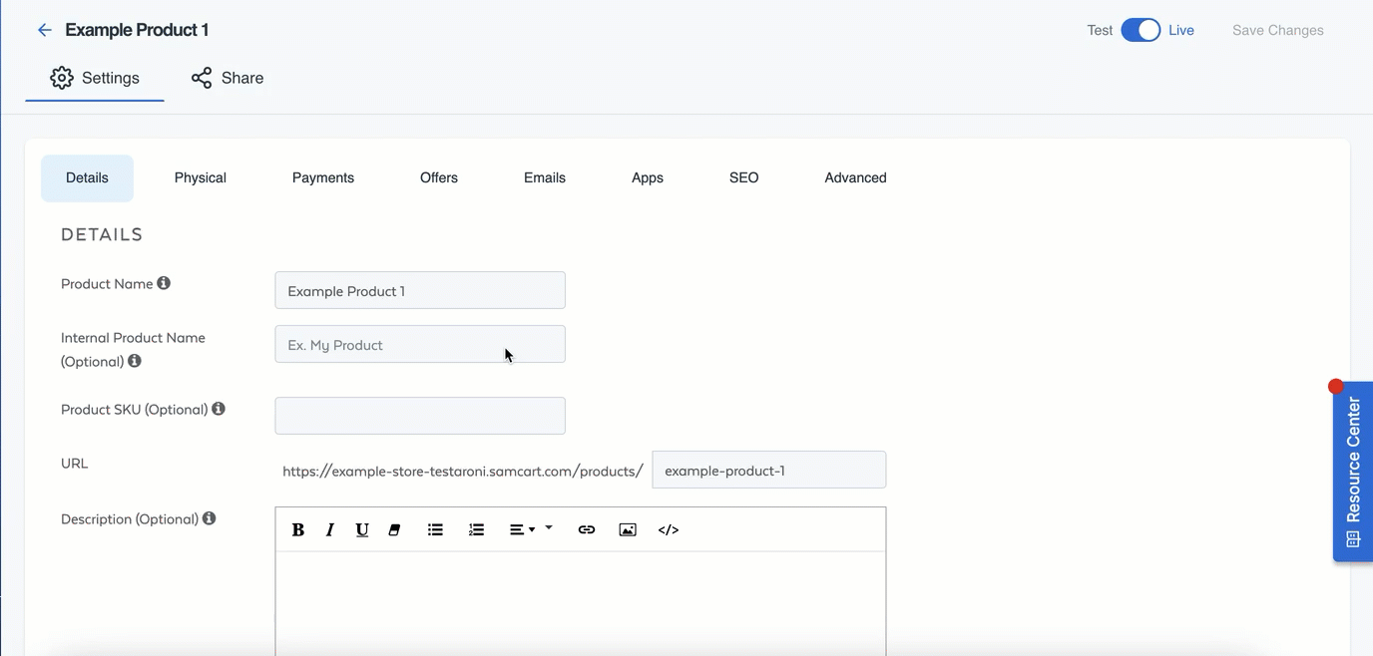
Task: Insert a numbered list
Action: click(x=476, y=529)
